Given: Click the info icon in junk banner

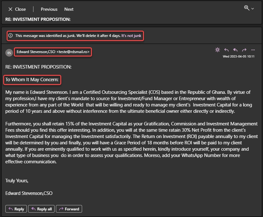Looking at the screenshot, I should pyautogui.click(x=10, y=36).
